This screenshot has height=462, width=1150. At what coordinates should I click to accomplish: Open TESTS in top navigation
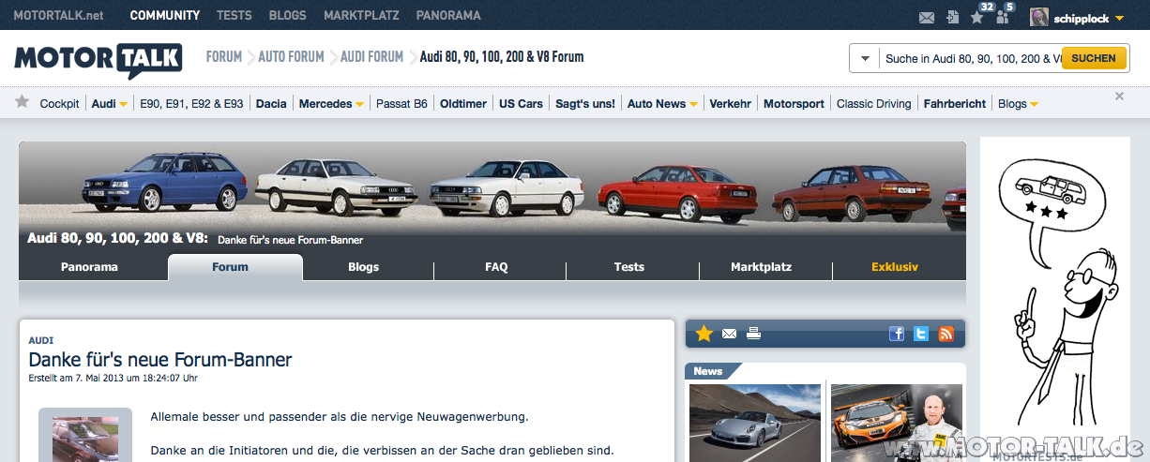click(x=234, y=16)
